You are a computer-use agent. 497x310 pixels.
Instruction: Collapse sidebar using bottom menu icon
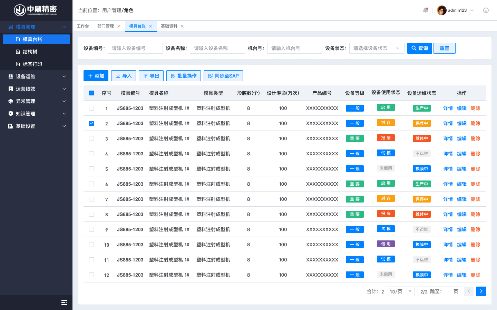pos(64,302)
